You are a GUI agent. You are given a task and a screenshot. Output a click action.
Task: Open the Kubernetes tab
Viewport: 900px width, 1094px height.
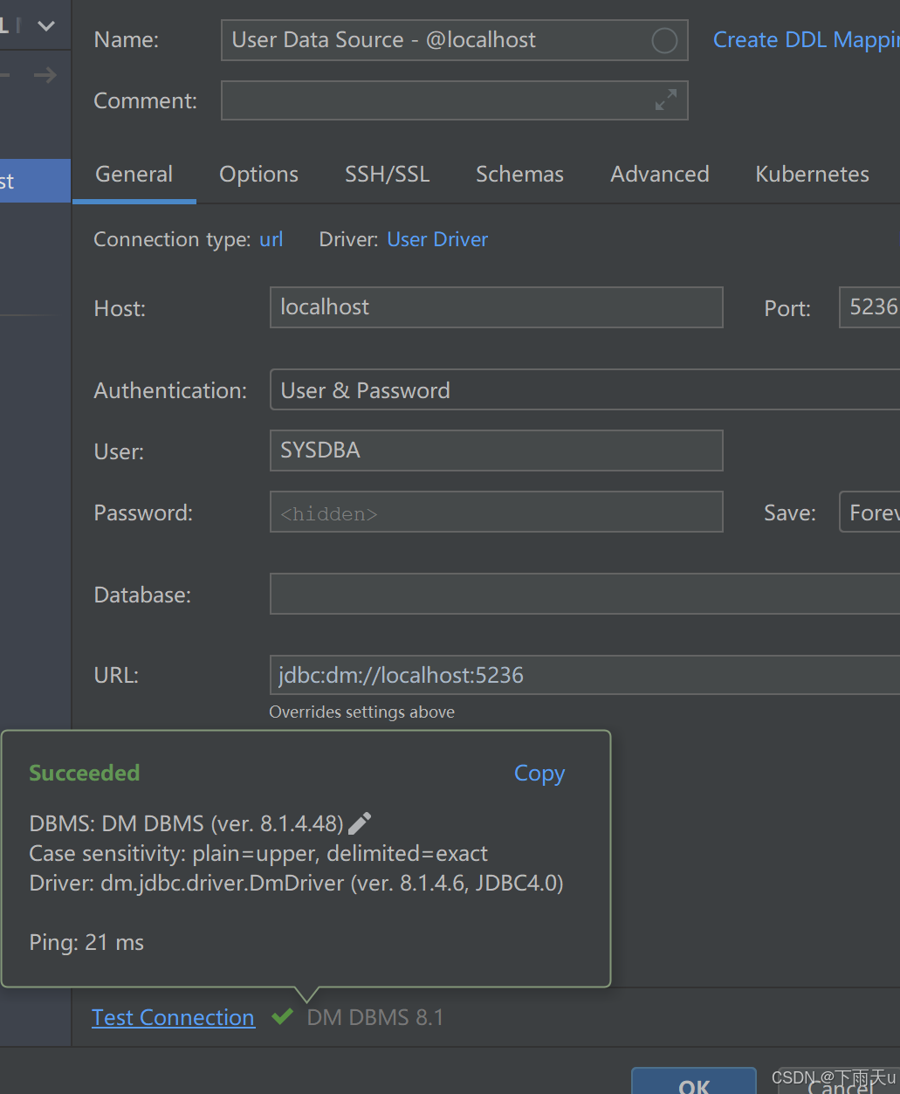[x=812, y=174]
